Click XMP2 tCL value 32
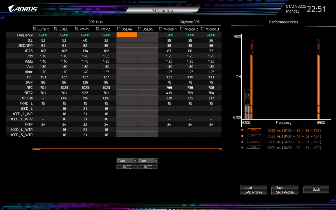 (106, 40)
